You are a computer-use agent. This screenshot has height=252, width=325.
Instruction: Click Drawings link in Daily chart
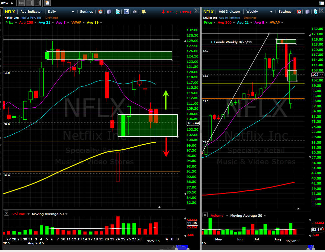pyautogui.click(x=52, y=18)
